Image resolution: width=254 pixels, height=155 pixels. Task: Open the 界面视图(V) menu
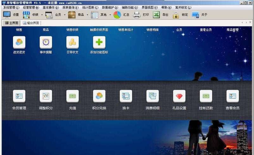tap(150, 8)
